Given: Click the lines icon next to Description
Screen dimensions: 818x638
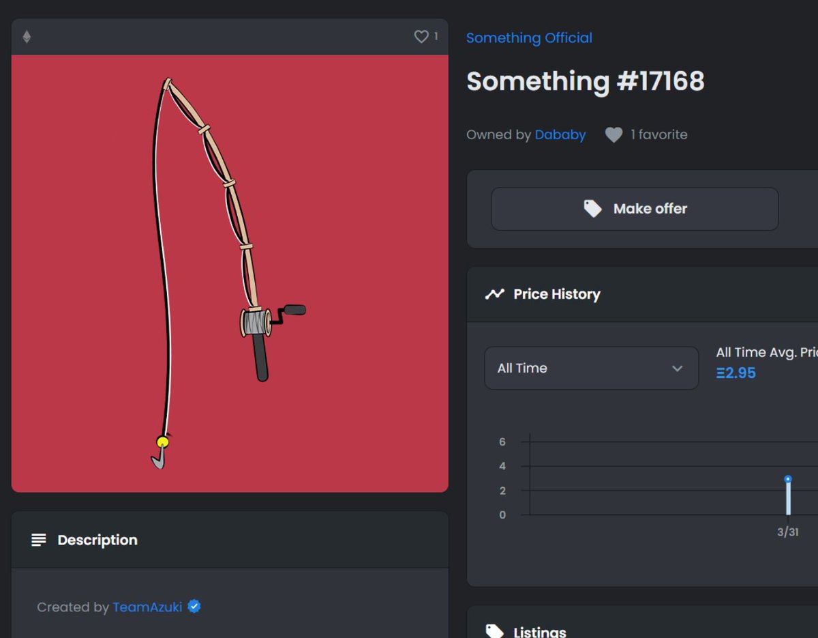Looking at the screenshot, I should coord(39,539).
